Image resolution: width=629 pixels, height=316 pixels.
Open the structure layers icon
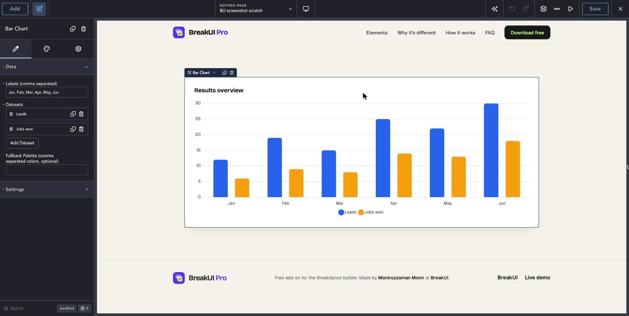pos(544,9)
